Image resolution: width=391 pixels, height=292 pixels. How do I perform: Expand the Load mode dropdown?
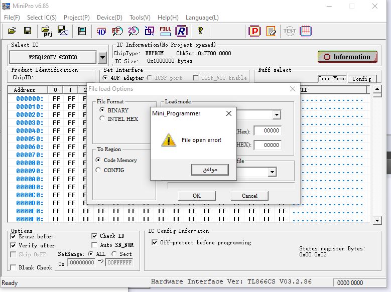pyautogui.click(x=277, y=115)
